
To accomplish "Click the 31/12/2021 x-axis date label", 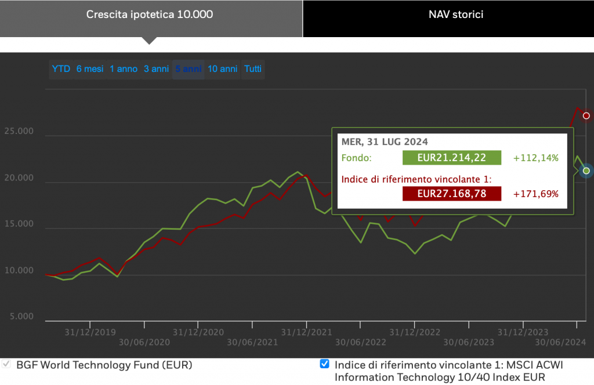I will (306, 332).
